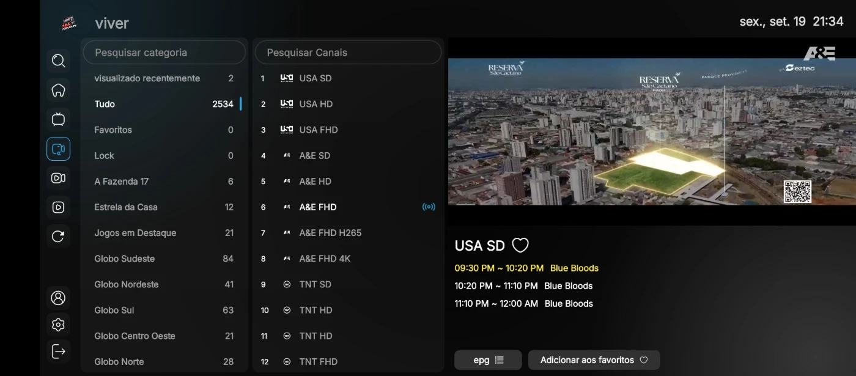The width and height of the screenshot is (856, 376).
Task: Select channel 2 USA HD
Action: click(348, 104)
